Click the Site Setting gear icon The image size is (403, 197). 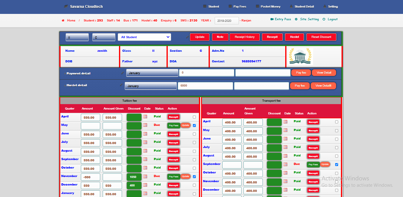(x=296, y=19)
